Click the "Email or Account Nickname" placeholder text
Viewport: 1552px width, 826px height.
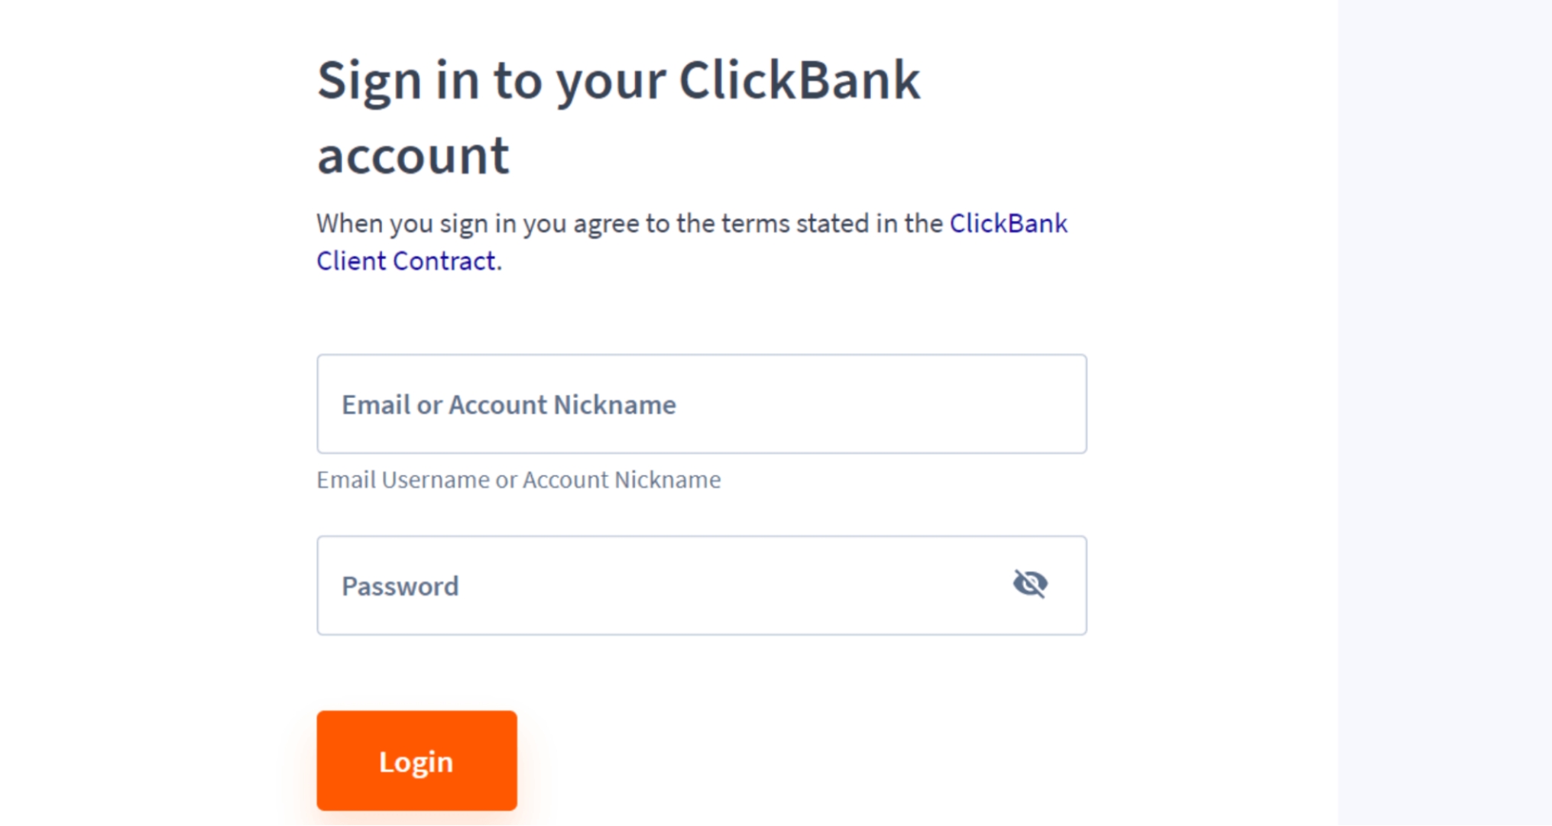pyautogui.click(x=508, y=405)
